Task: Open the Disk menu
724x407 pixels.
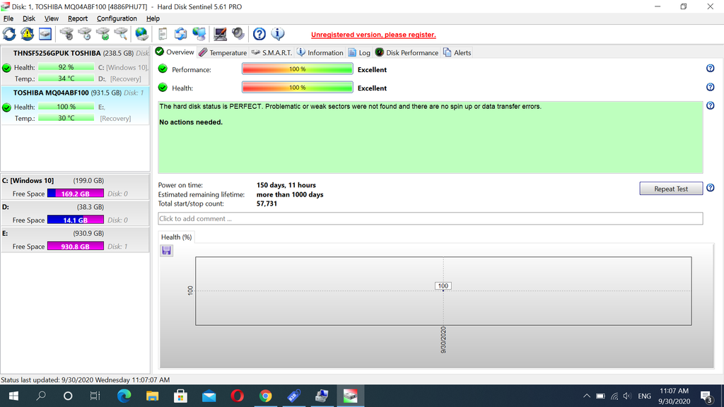Action: pos(28,18)
